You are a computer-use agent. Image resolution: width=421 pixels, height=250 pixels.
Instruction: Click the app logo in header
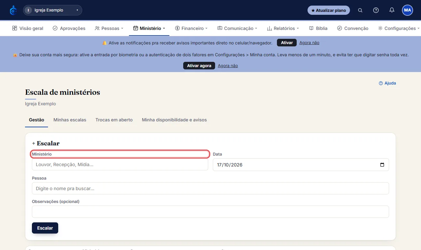(x=13, y=10)
